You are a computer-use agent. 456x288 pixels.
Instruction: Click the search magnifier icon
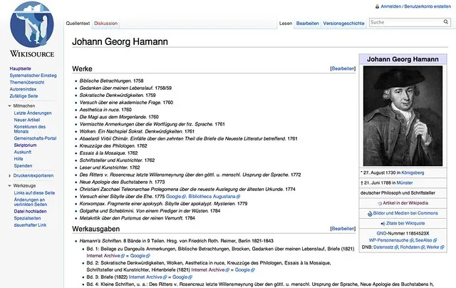tap(446, 23)
